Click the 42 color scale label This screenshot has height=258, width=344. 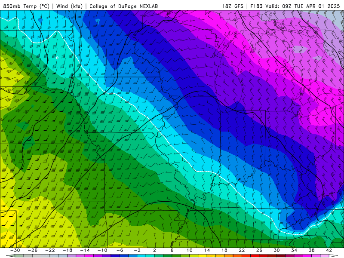329,250
